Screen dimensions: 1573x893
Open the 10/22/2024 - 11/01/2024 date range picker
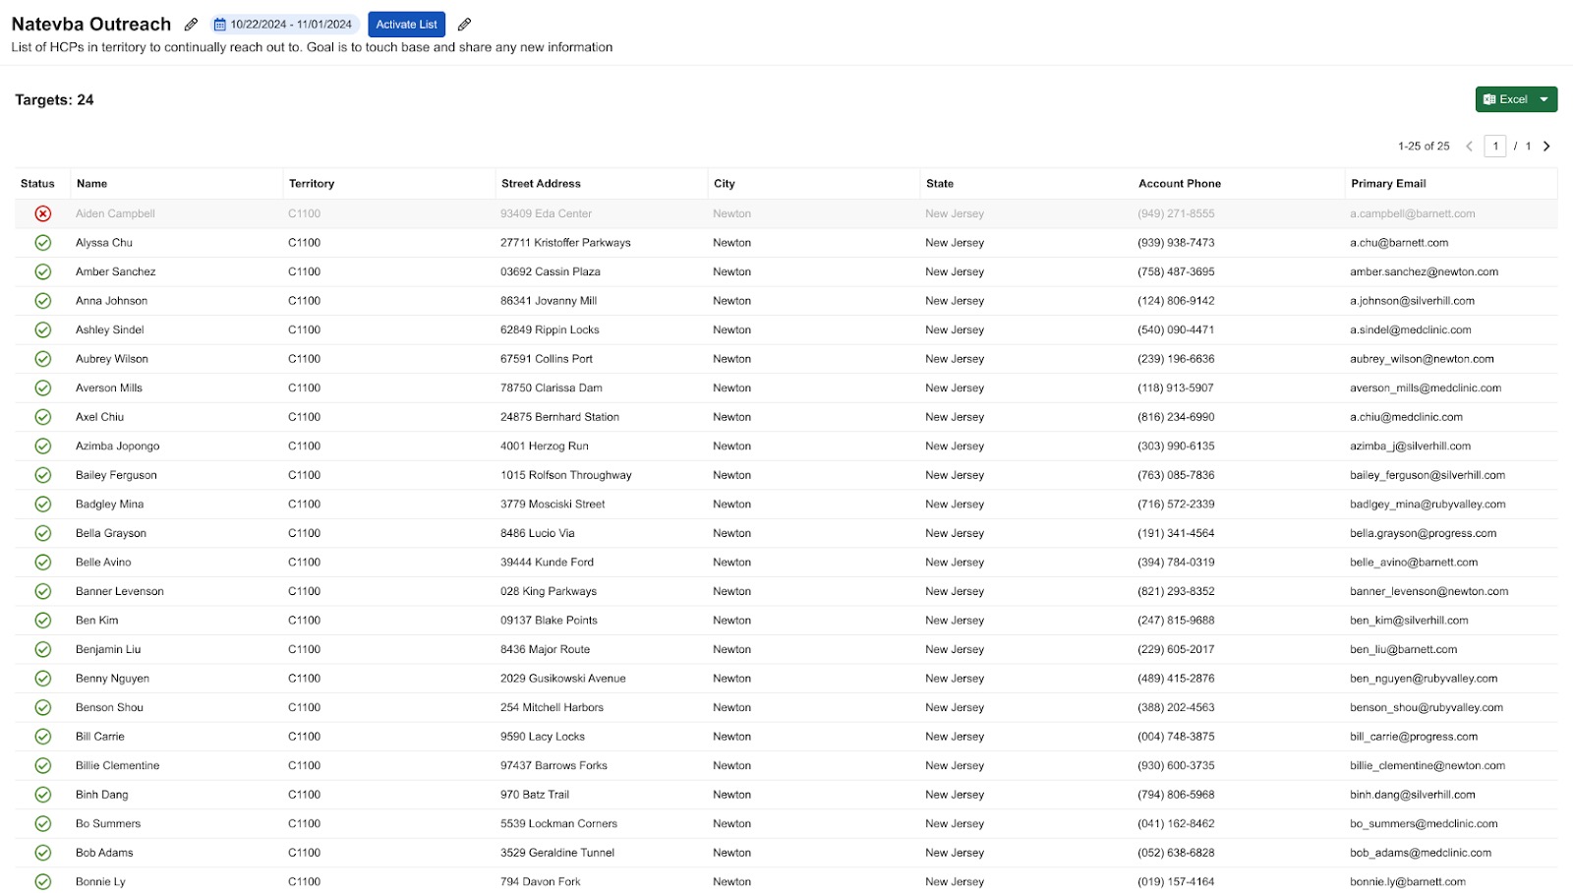point(283,25)
